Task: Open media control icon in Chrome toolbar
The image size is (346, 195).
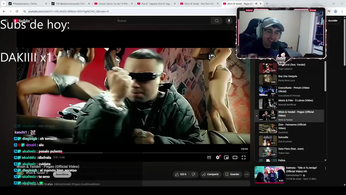Action: pyautogui.click(x=329, y=11)
